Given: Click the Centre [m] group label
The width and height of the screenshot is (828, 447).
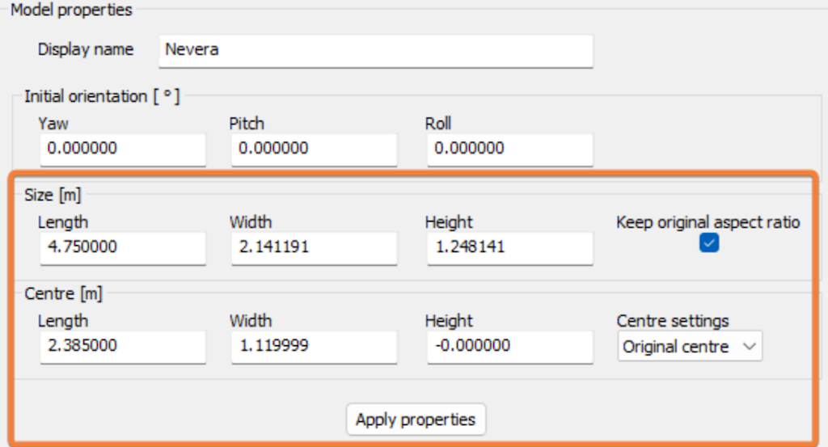Looking at the screenshot, I should [63, 293].
